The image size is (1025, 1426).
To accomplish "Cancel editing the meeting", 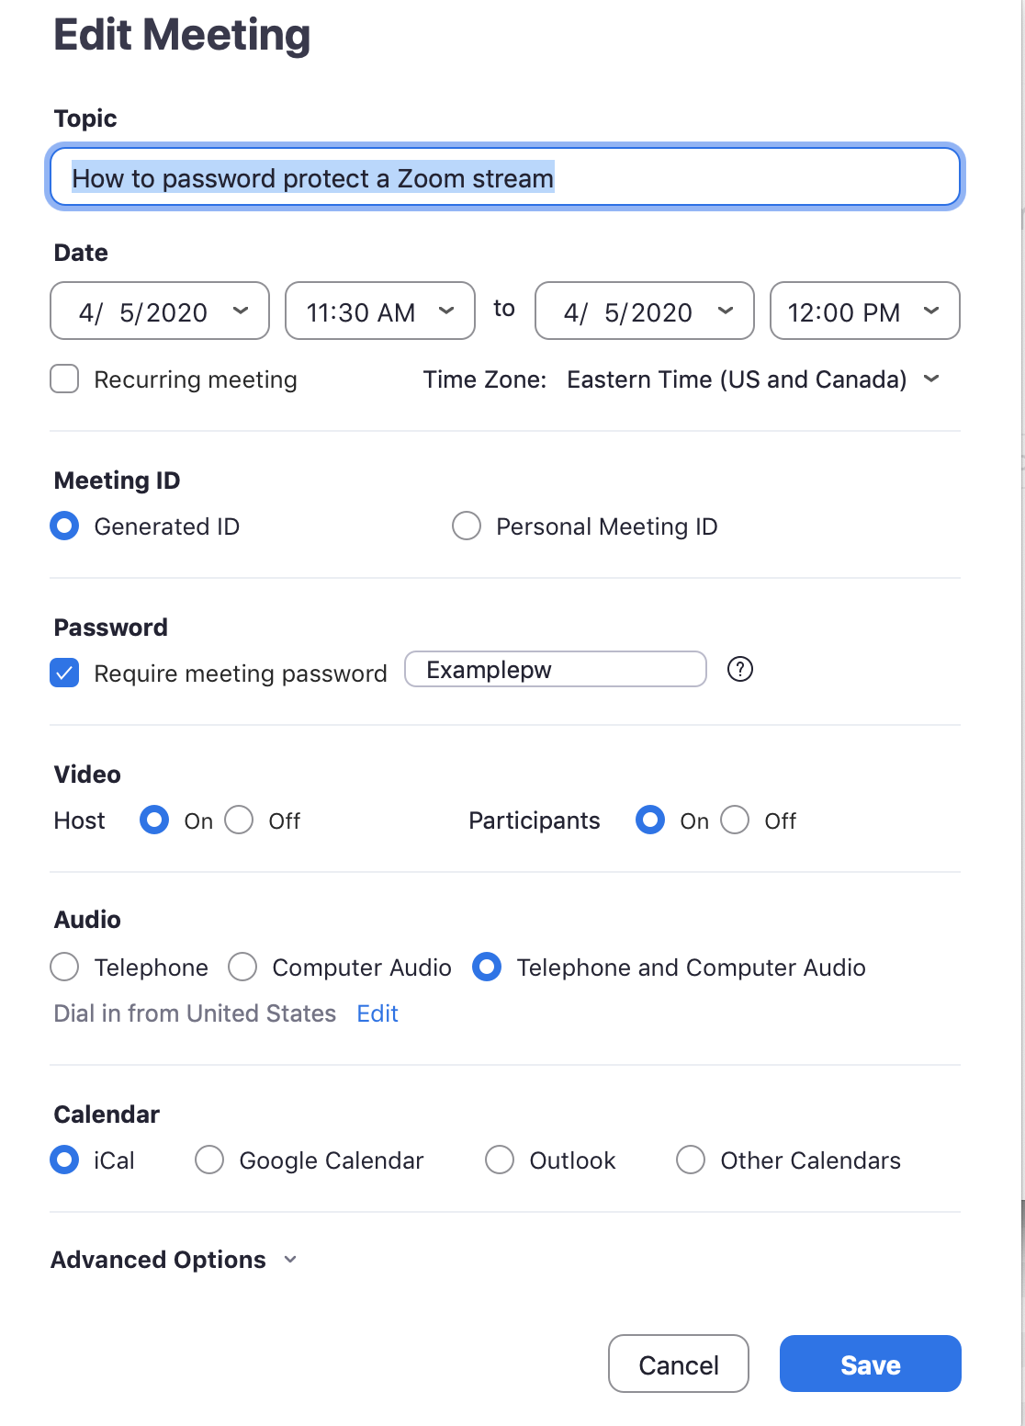I will pyautogui.click(x=679, y=1364).
